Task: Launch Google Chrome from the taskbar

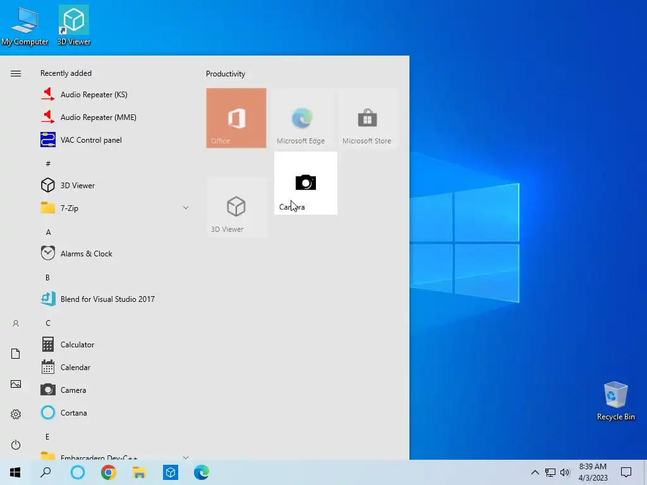Action: 109,472
